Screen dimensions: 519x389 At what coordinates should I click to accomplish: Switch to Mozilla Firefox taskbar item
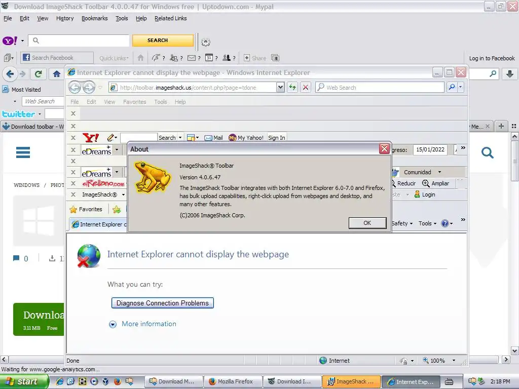(233, 381)
